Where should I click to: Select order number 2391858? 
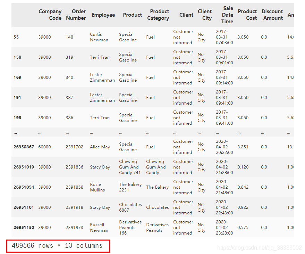point(74,187)
